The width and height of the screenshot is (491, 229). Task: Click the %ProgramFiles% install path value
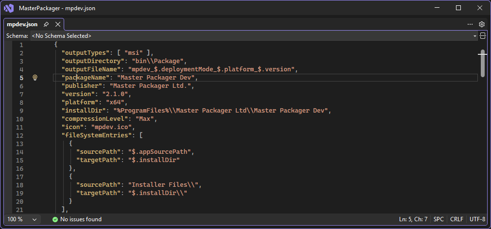[220, 111]
